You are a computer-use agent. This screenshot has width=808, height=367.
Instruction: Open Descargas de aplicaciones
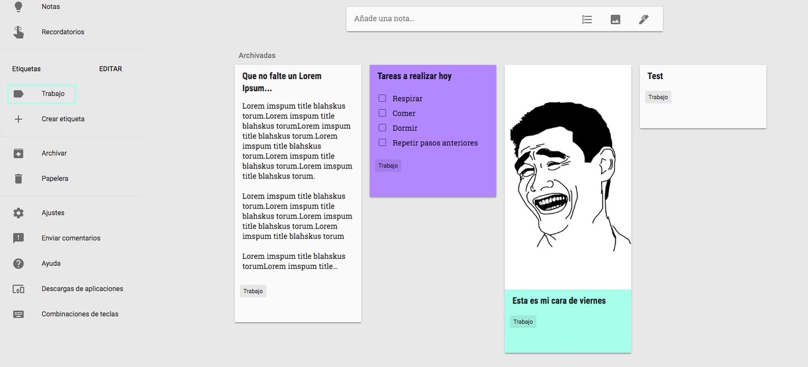[x=82, y=289]
